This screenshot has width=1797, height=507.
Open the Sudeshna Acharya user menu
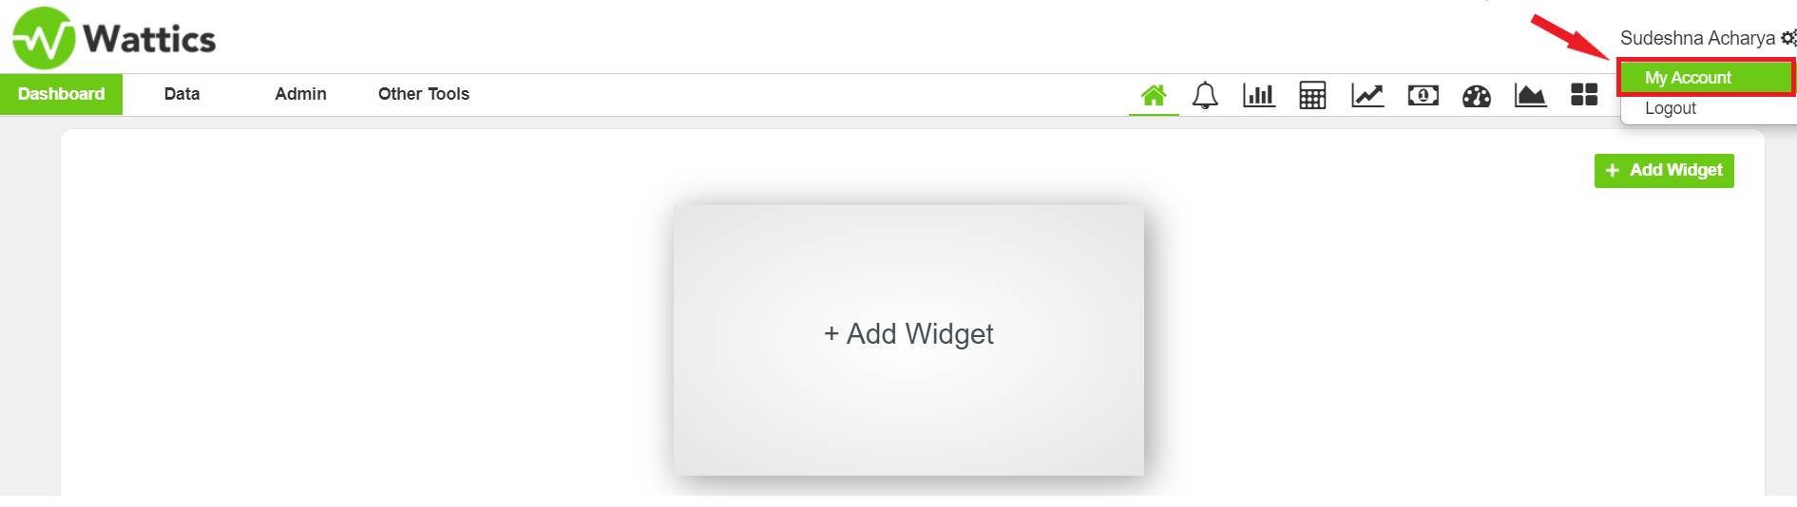(1697, 38)
